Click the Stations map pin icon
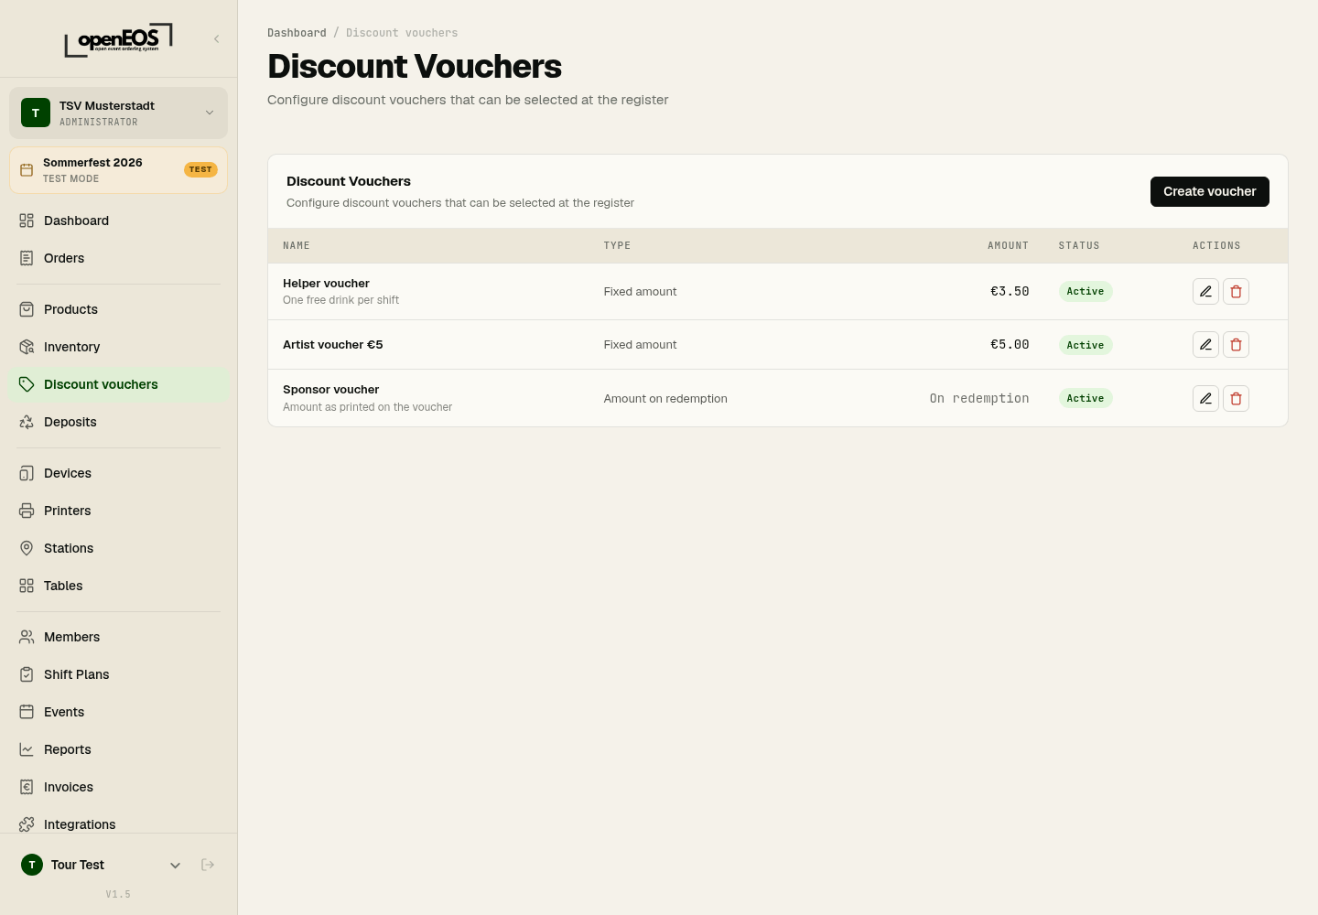The image size is (1318, 915). 27,548
